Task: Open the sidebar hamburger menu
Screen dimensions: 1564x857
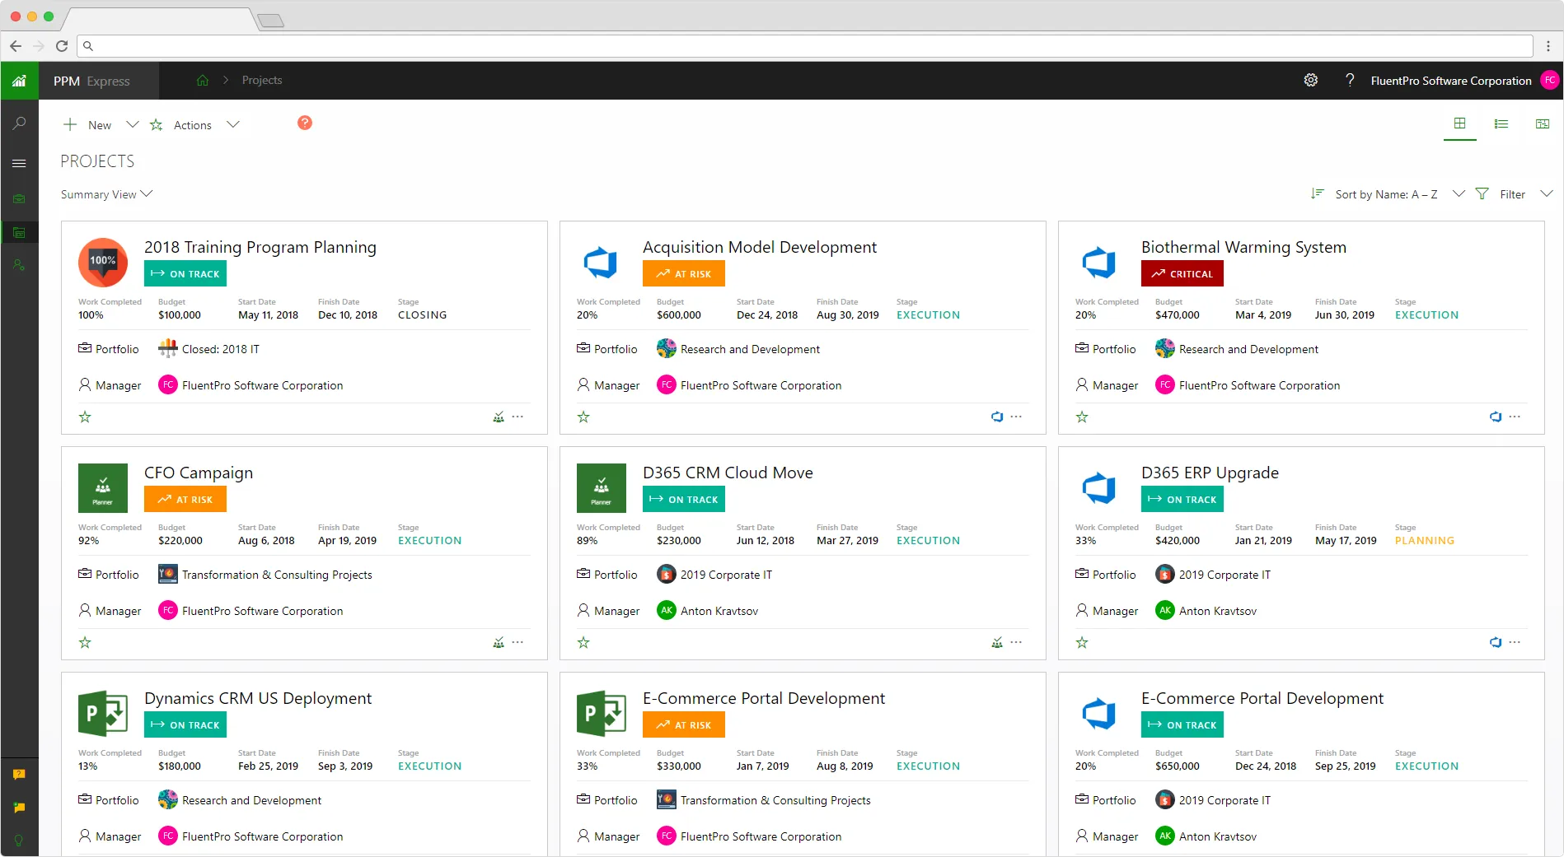Action: click(19, 163)
